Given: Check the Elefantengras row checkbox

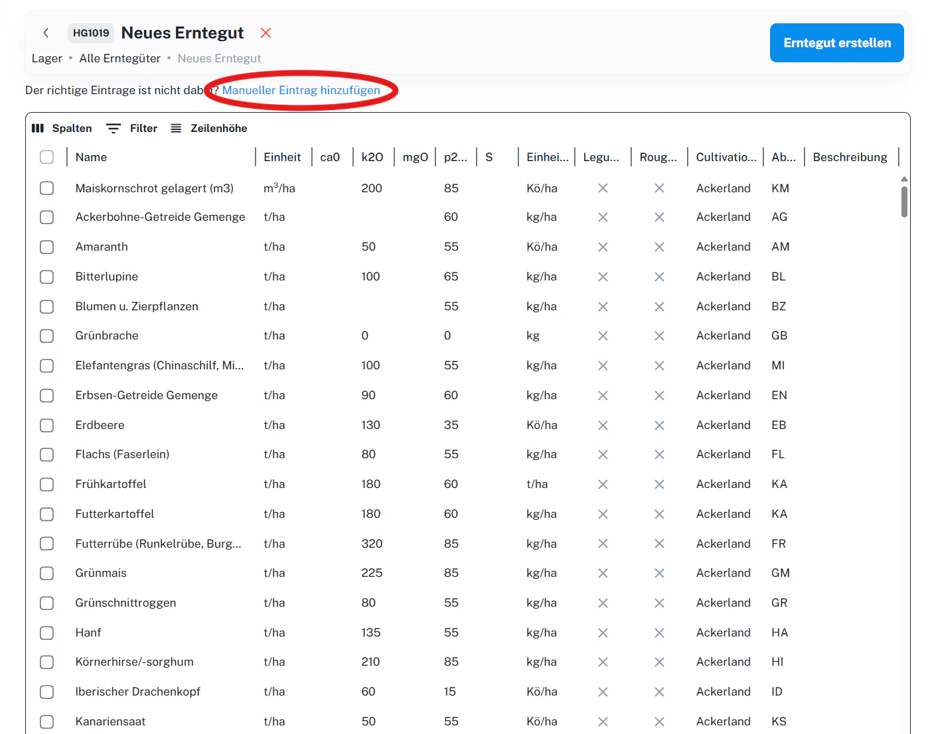Looking at the screenshot, I should coord(46,365).
